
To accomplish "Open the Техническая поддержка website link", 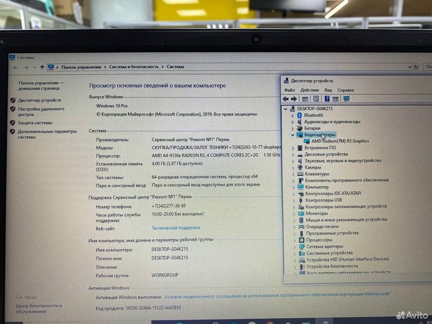I will [175, 228].
